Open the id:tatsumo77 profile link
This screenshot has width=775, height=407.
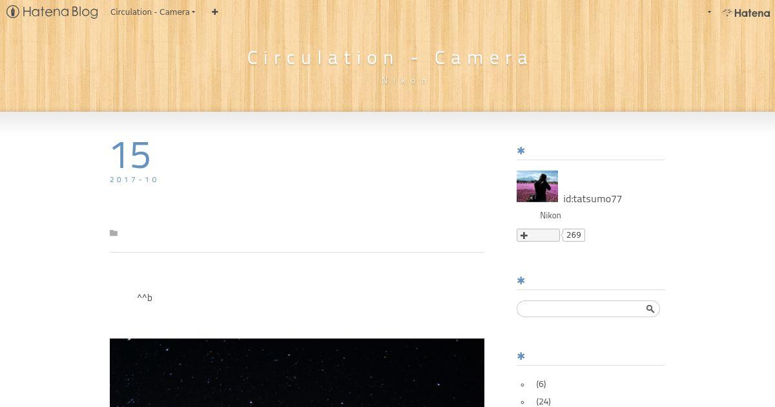coord(592,199)
